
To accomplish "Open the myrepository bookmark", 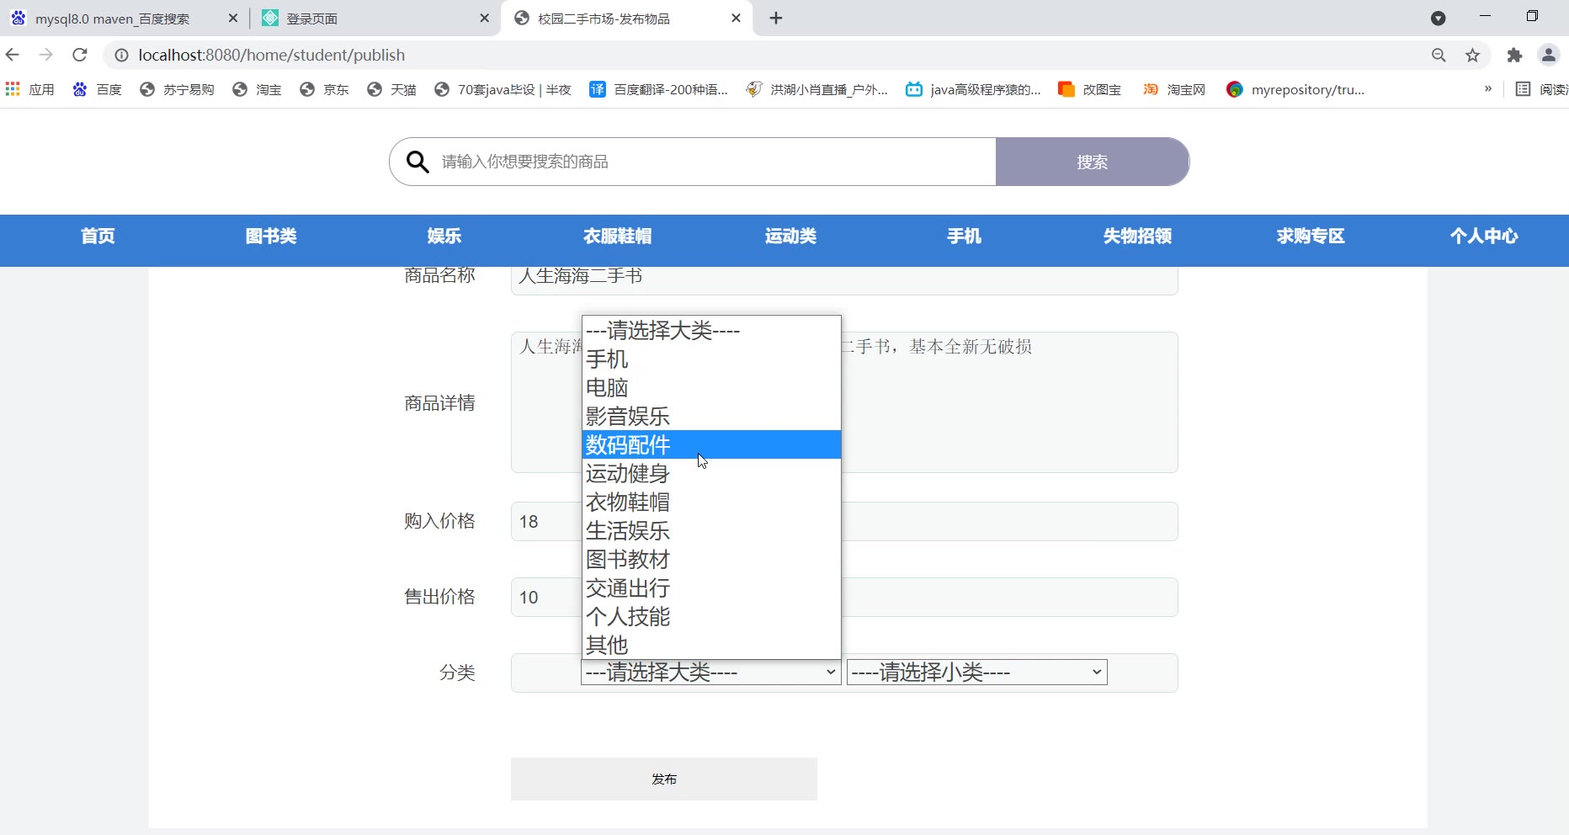I will tap(1295, 89).
